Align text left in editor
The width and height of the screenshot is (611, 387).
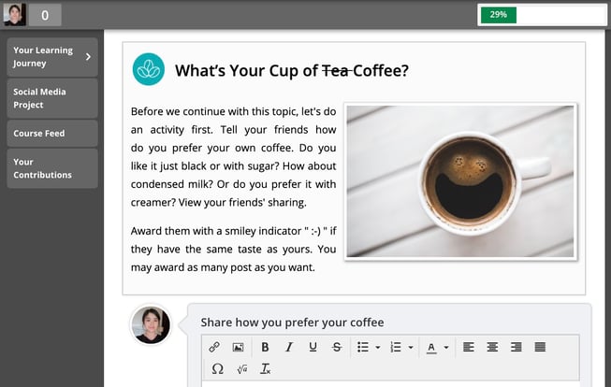[x=468, y=347]
